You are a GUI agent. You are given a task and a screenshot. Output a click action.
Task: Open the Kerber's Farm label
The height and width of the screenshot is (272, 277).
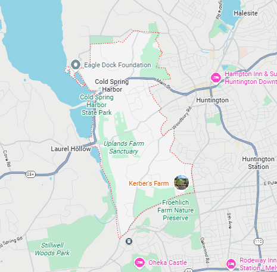coord(149,183)
